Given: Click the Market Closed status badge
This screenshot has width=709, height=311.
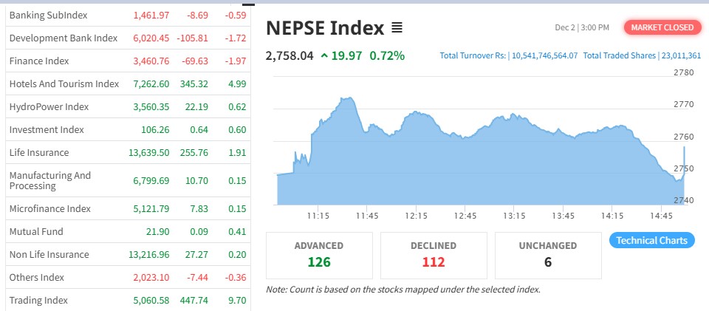Looking at the screenshot, I should coord(662,27).
